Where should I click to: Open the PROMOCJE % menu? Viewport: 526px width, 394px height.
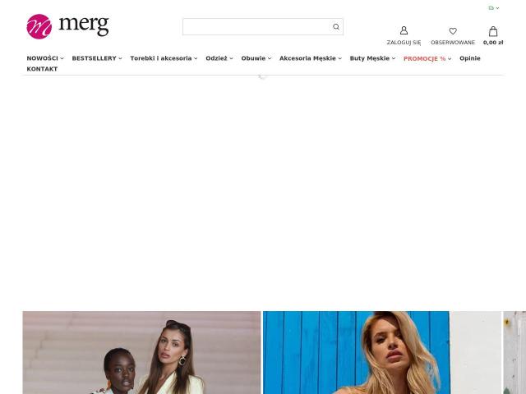click(x=427, y=58)
